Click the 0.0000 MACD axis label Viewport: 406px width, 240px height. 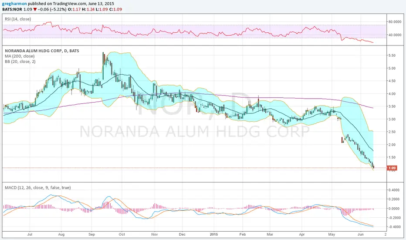pos(394,208)
